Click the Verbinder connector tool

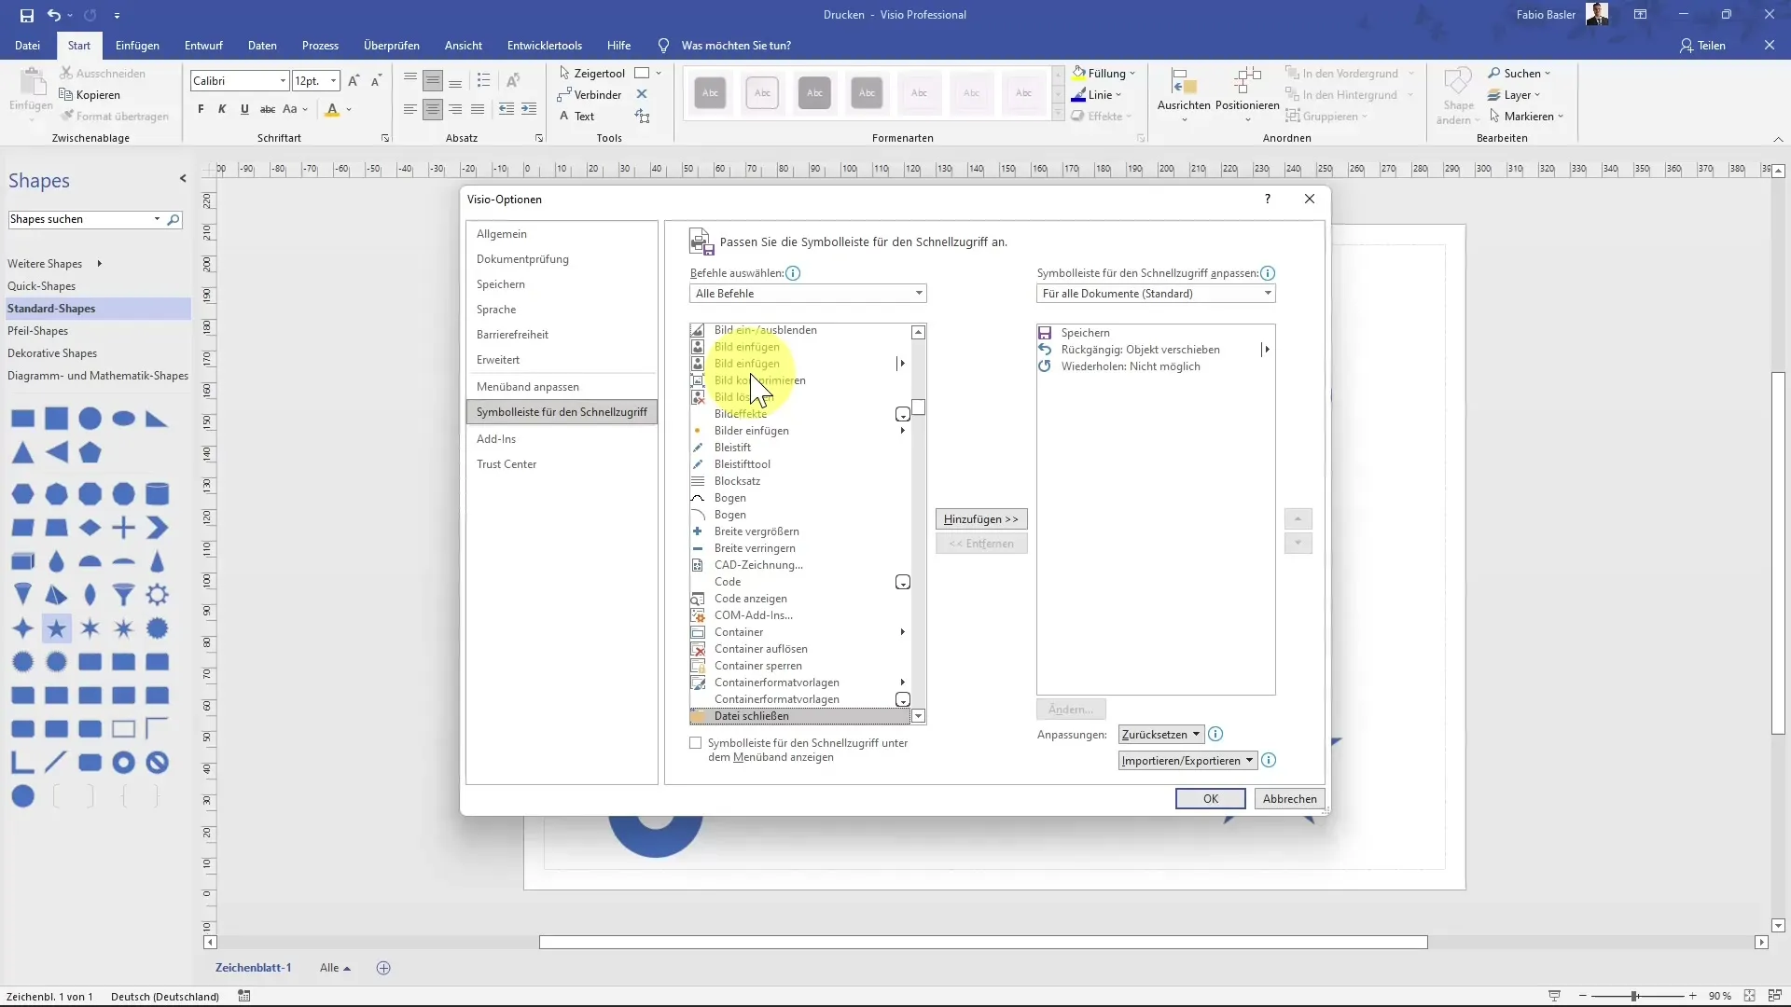click(590, 95)
